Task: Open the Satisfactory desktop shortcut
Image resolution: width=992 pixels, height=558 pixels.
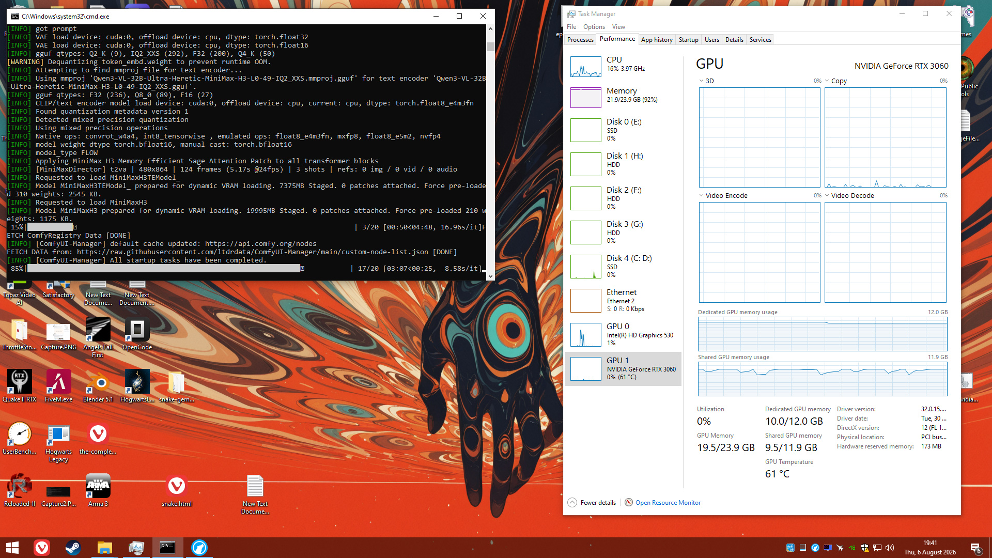Action: click(59, 290)
